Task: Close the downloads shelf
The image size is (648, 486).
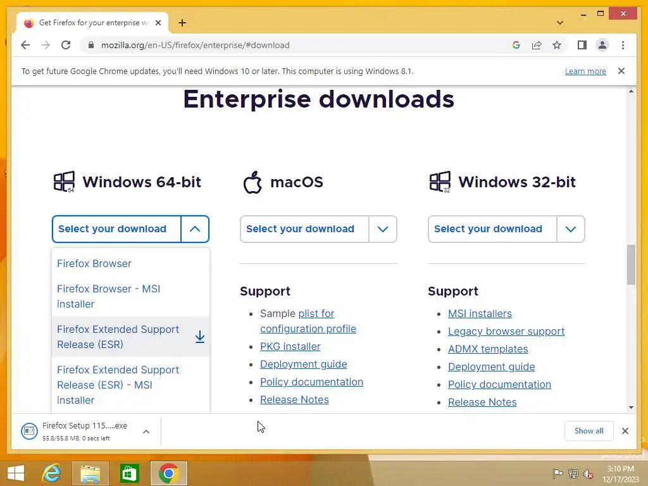Action: (625, 431)
